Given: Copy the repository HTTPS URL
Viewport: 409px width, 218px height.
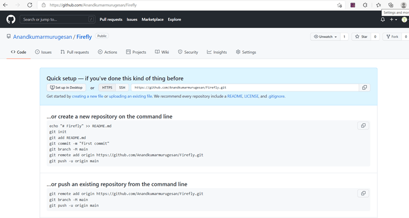Looking at the screenshot, I should pyautogui.click(x=364, y=87).
